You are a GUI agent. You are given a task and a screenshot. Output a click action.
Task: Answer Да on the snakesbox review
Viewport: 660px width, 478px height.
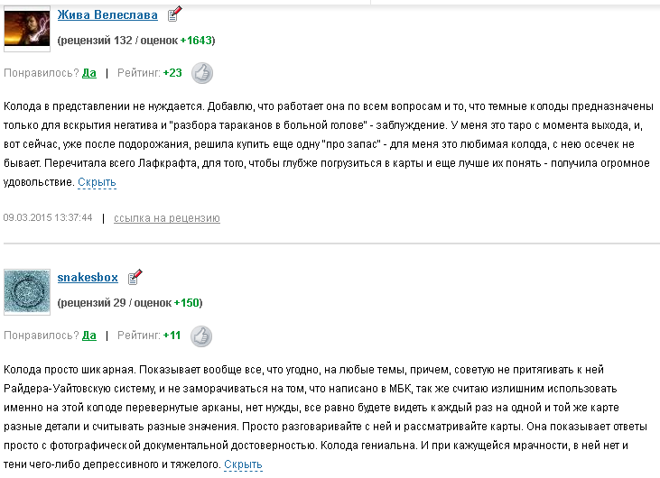point(89,336)
